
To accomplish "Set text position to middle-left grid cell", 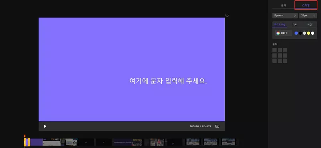I will click(274, 56).
